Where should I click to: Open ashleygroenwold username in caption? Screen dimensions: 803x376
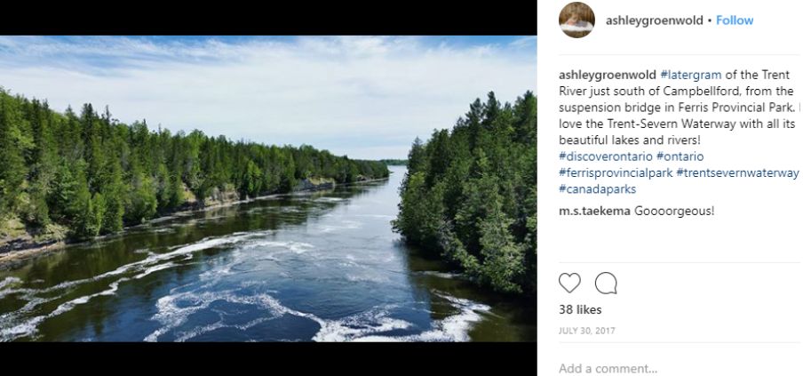pyautogui.click(x=608, y=75)
